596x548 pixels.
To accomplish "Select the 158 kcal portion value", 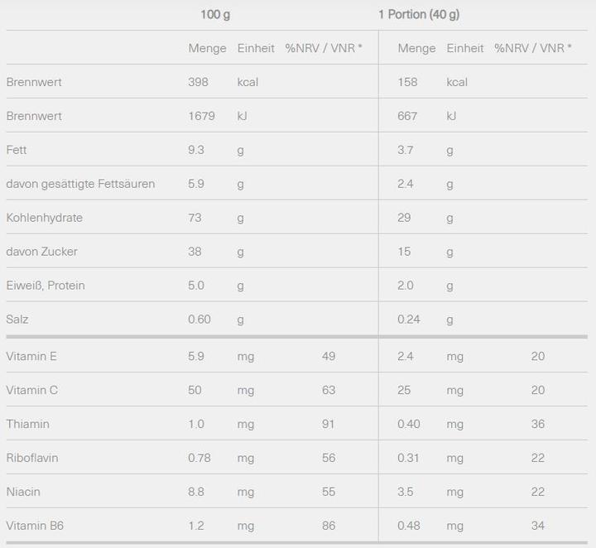I will click(407, 82).
